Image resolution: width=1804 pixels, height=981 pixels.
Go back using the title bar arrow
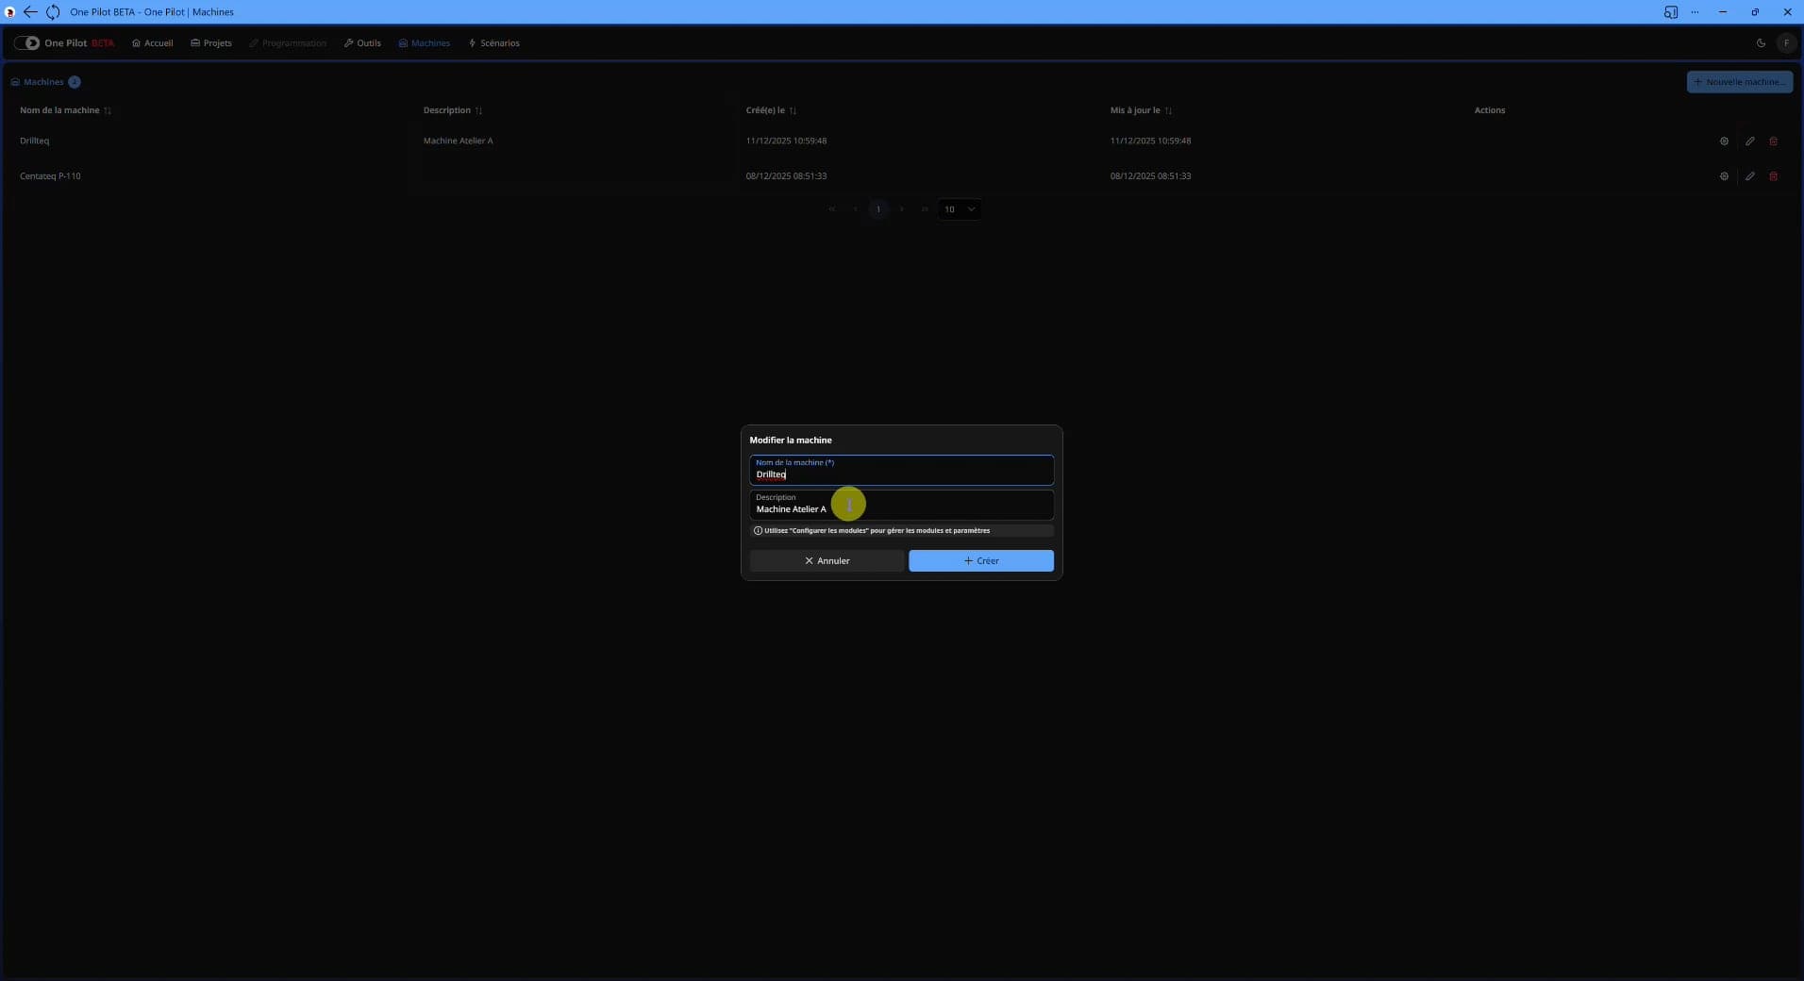30,12
